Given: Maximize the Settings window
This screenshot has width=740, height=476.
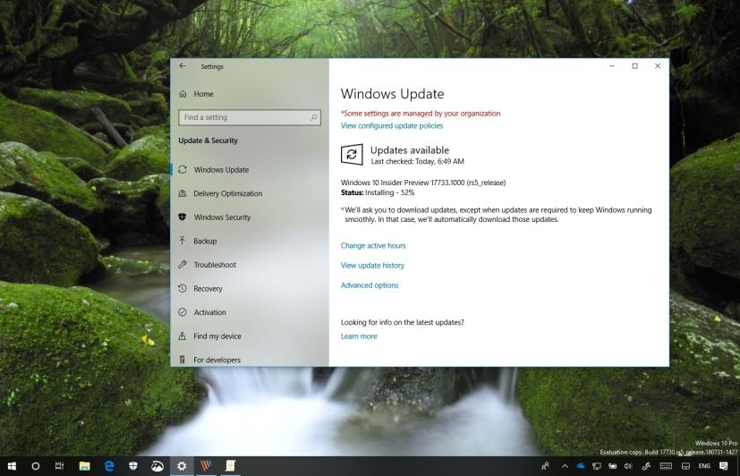Looking at the screenshot, I should (634, 66).
